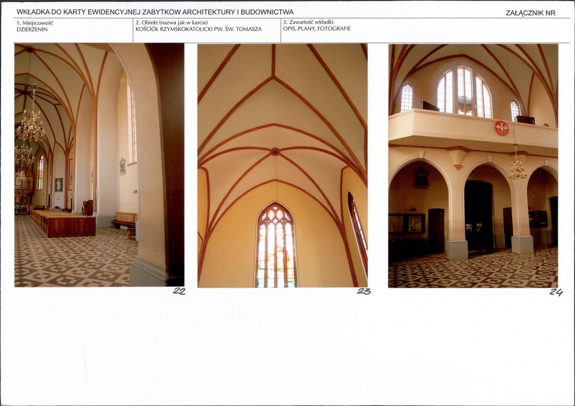Click the ZAŁĄCZNIK NR header text
The width and height of the screenshot is (575, 406).
(530, 13)
